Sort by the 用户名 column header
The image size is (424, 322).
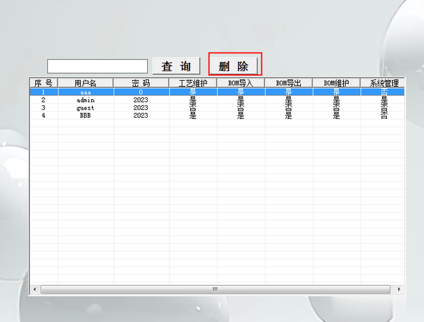(x=85, y=83)
